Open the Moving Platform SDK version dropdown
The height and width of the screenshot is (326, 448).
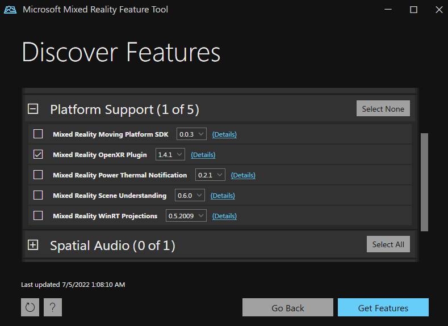pos(191,134)
